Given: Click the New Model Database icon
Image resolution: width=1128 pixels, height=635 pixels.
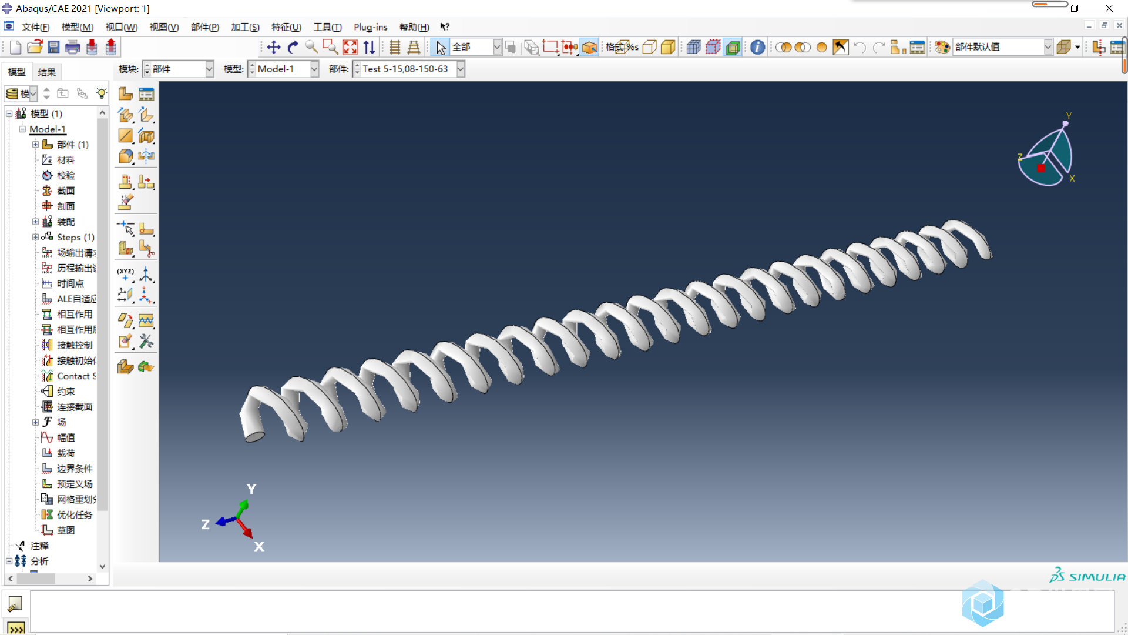Looking at the screenshot, I should click(16, 47).
